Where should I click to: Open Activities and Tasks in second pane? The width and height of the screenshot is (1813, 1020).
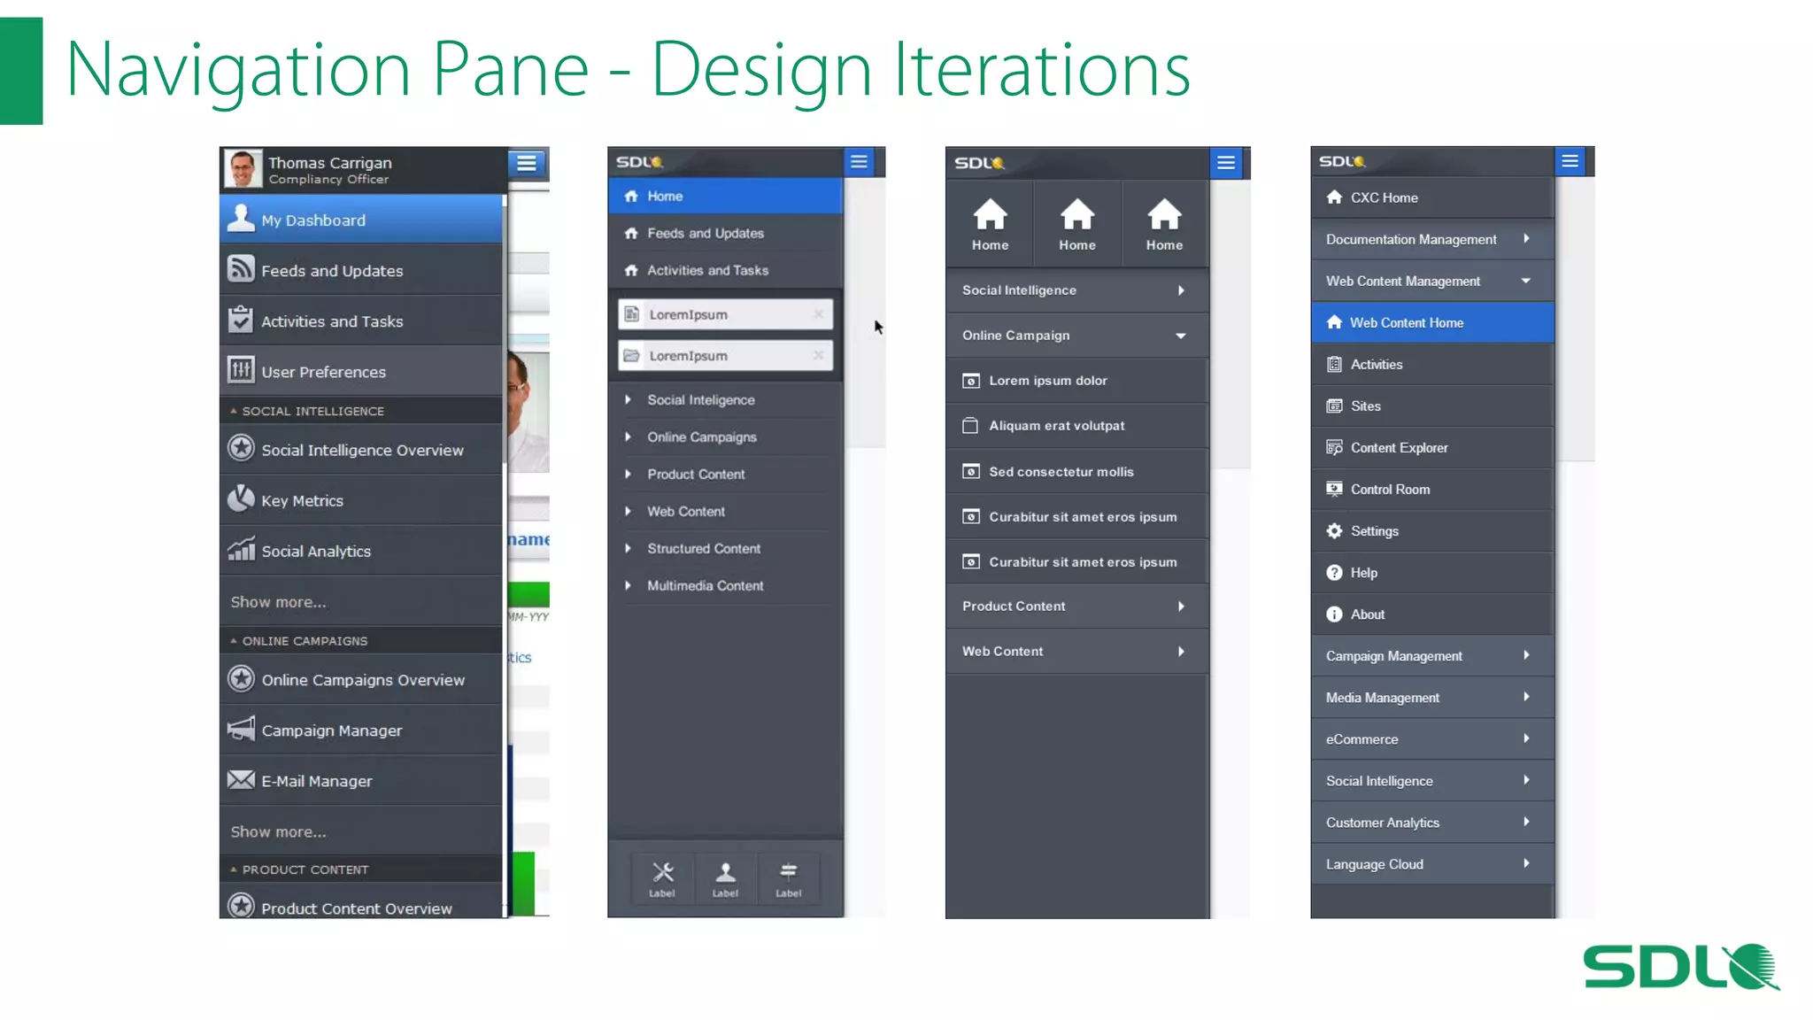[x=725, y=270]
